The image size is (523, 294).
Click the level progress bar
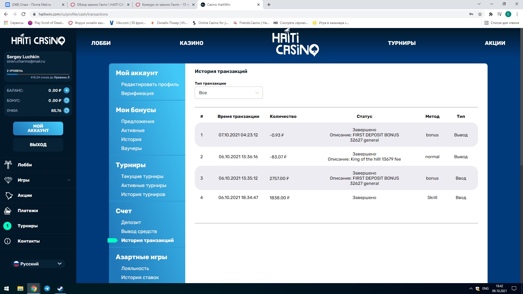(38, 74)
